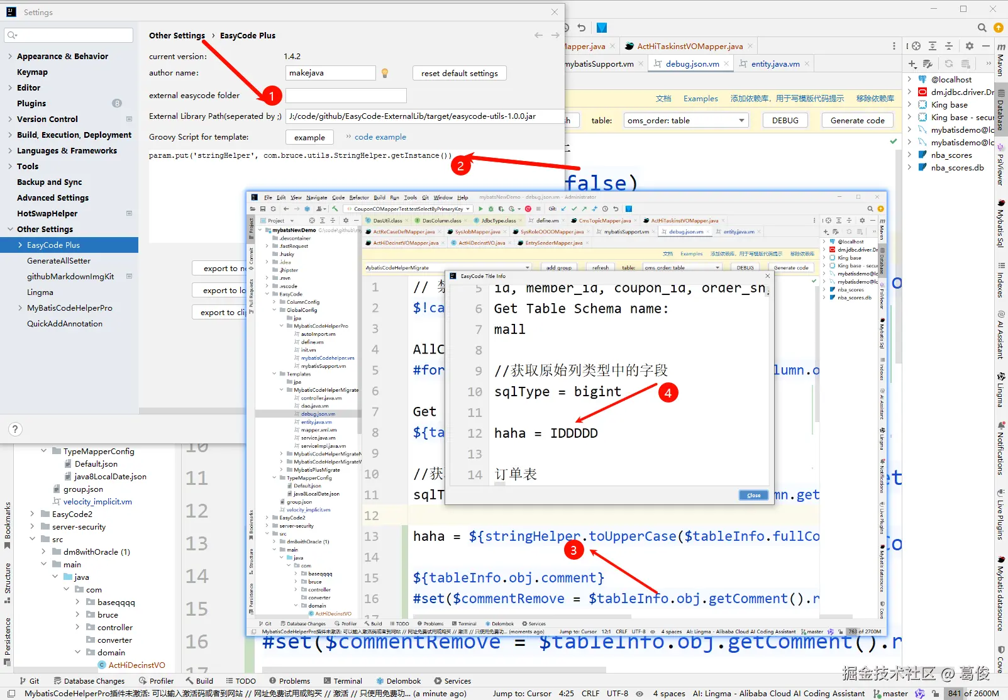Viewport: 1008px width, 700px height.
Task: Expand the @localhost data source
Action: coord(909,79)
